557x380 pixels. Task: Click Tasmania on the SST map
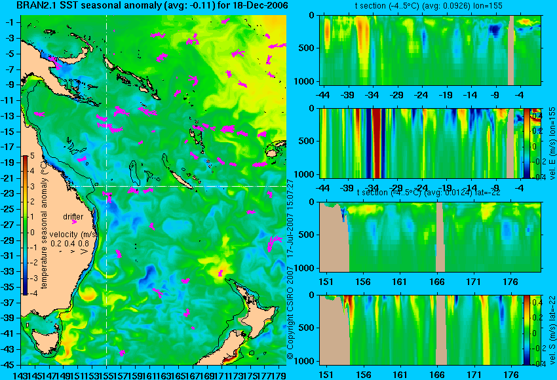tap(46, 340)
